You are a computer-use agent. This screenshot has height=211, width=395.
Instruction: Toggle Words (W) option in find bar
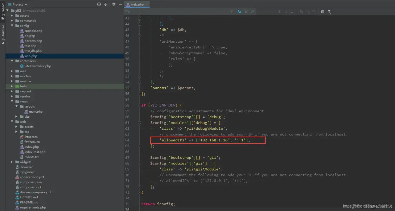(246, 11)
